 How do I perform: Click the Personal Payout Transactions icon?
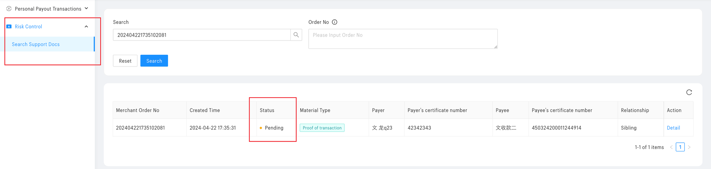[9, 9]
